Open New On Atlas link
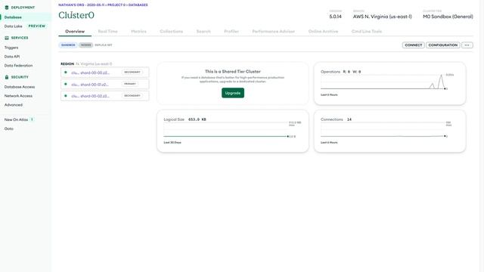This screenshot has width=484, height=272. tap(16, 119)
